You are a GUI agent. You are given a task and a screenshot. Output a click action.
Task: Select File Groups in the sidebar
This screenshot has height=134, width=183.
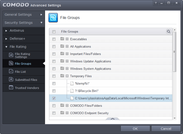click(x=24, y=63)
